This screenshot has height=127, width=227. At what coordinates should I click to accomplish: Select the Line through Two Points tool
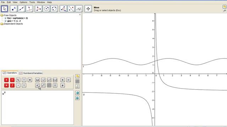click(21, 9)
